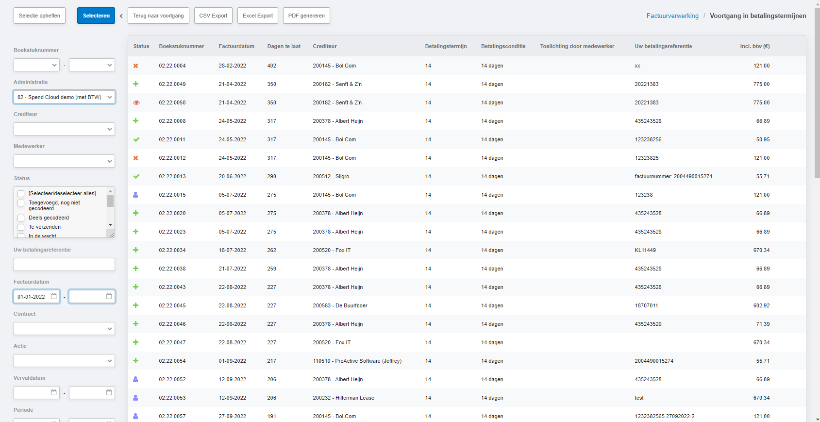Image resolution: width=820 pixels, height=422 pixels.
Task: Click CSV Export button
Action: coord(213,16)
